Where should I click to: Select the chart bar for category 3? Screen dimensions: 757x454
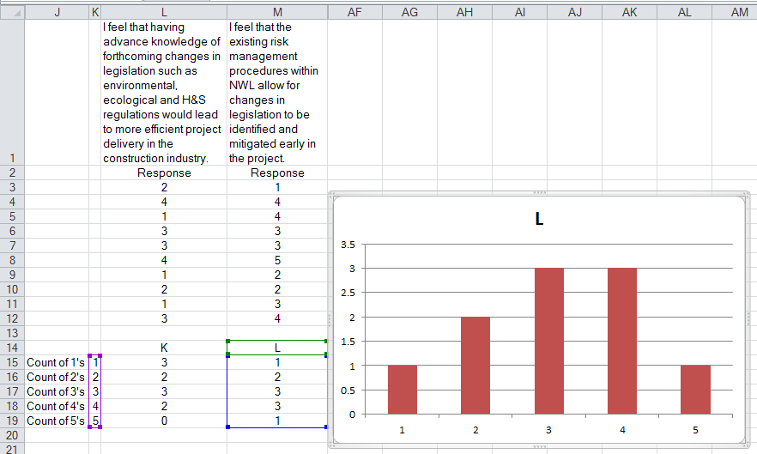[549, 341]
